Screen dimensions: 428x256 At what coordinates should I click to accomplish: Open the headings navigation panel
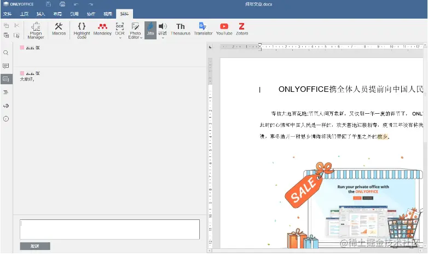tap(5, 92)
